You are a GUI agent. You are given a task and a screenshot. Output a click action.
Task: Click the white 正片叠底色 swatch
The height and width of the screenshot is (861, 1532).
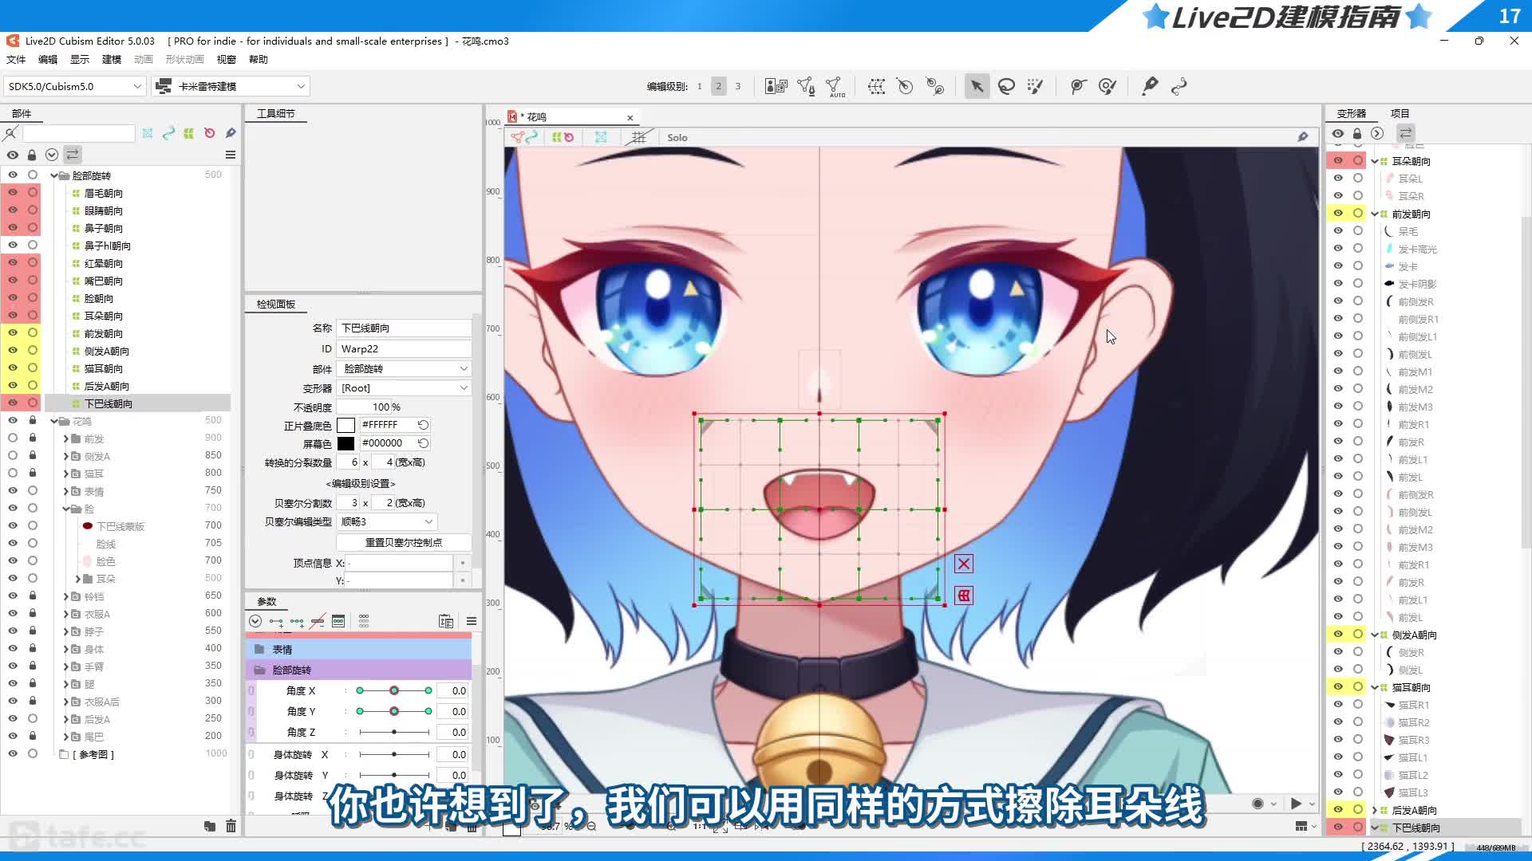point(345,425)
